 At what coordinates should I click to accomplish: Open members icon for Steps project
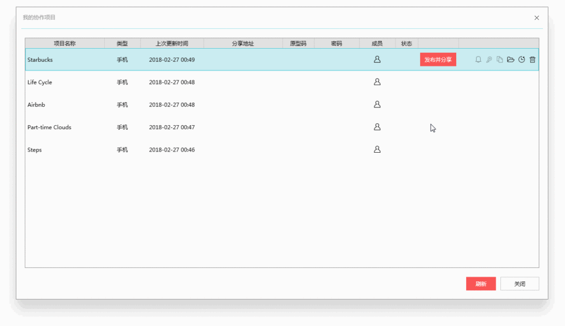coord(377,149)
